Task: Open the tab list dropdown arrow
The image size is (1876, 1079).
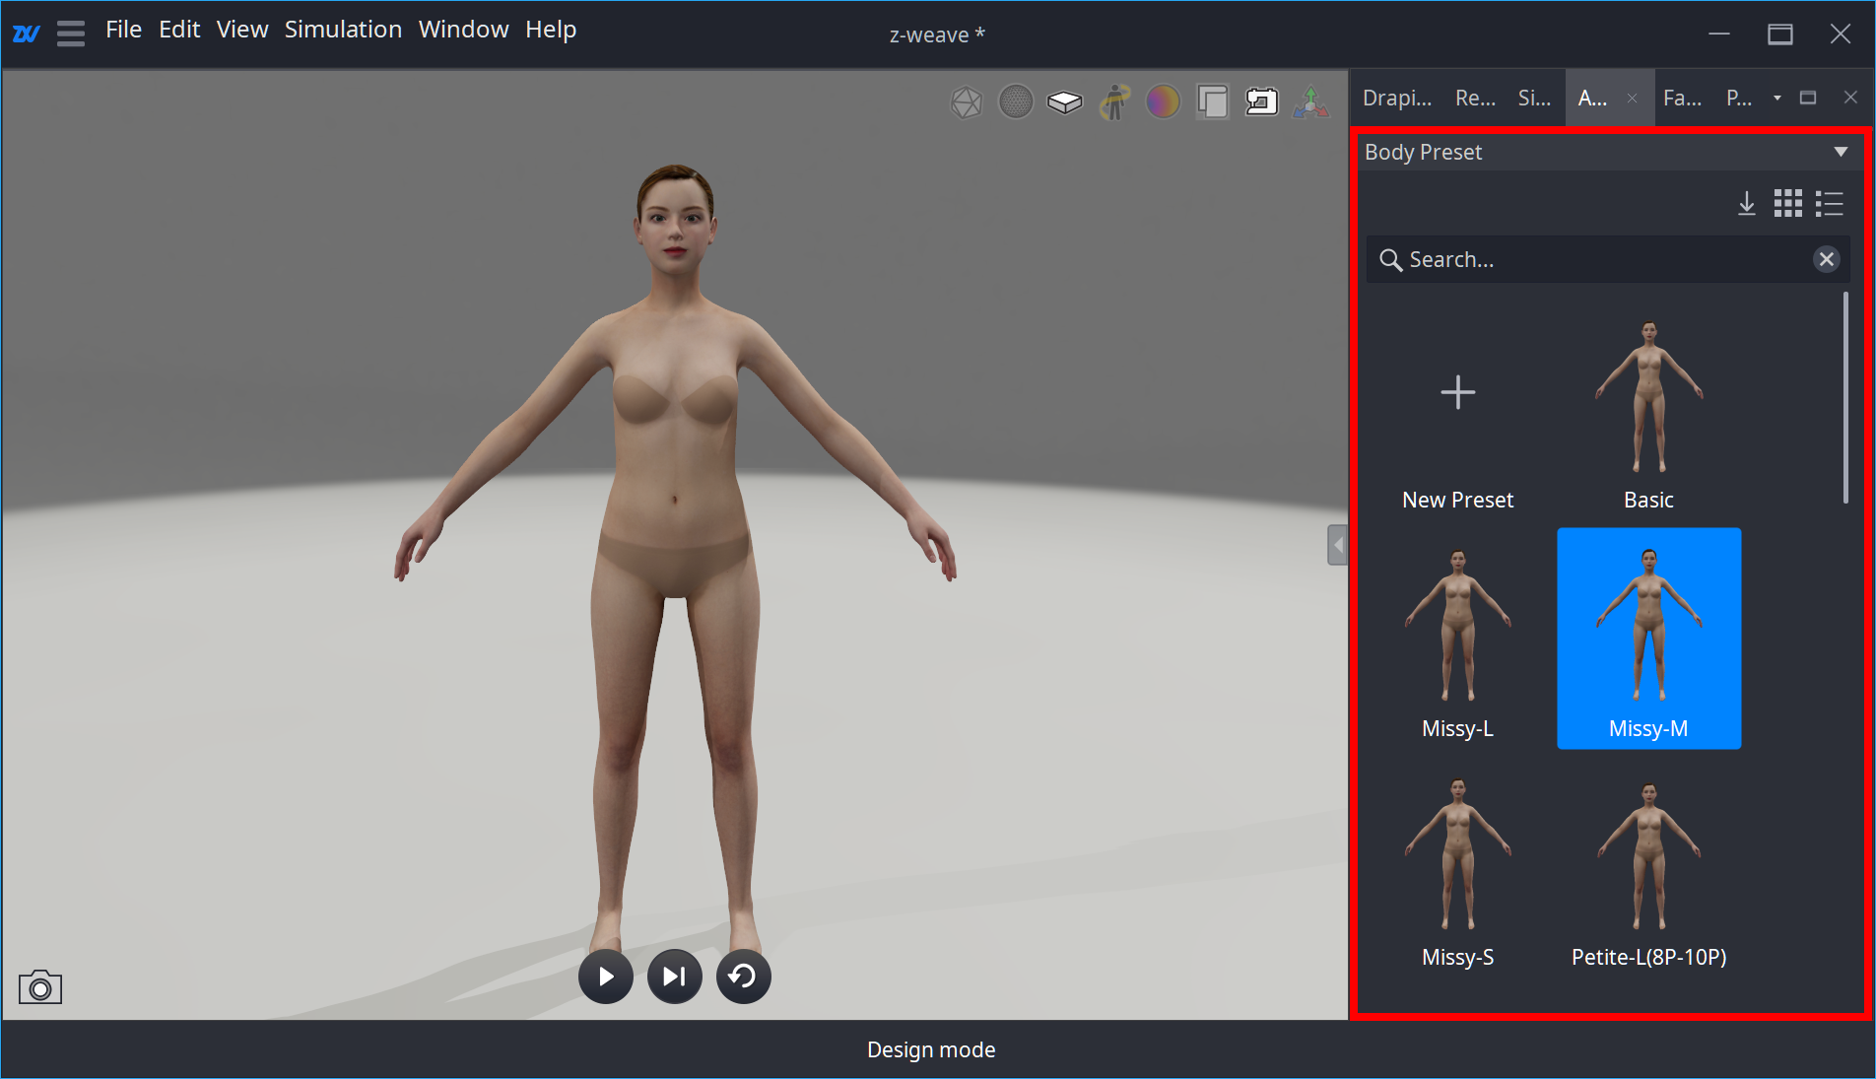Action: [1777, 98]
